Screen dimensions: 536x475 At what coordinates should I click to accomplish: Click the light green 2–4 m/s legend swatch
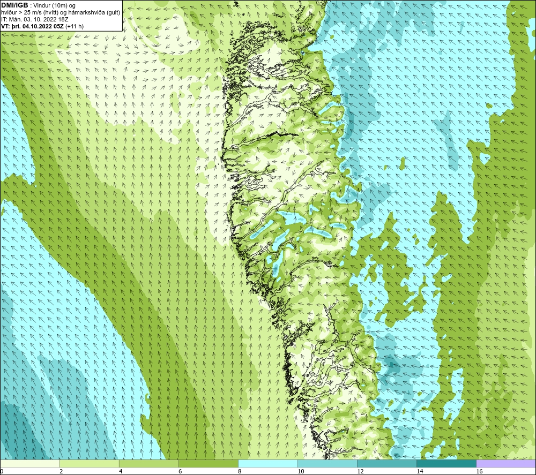tap(89, 463)
